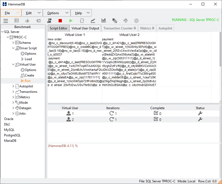The image size is (222, 184).
Task: Click the vertical scrollbar of output pane
Action: click(220, 49)
